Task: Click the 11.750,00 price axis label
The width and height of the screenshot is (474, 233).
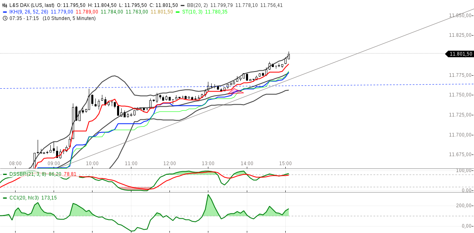Action: (x=460, y=95)
